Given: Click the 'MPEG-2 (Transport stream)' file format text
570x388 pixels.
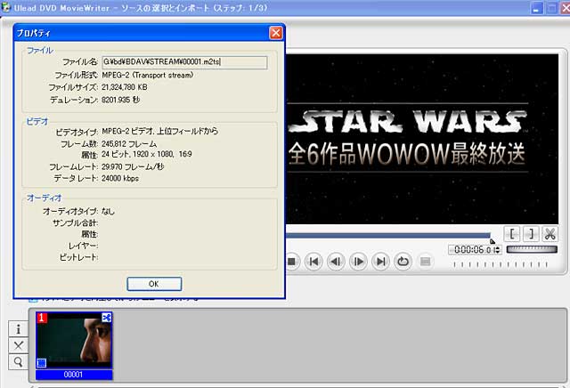Looking at the screenshot, I should click(148, 76).
